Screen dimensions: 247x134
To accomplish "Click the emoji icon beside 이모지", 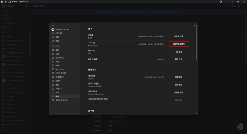I will click(x=53, y=81).
